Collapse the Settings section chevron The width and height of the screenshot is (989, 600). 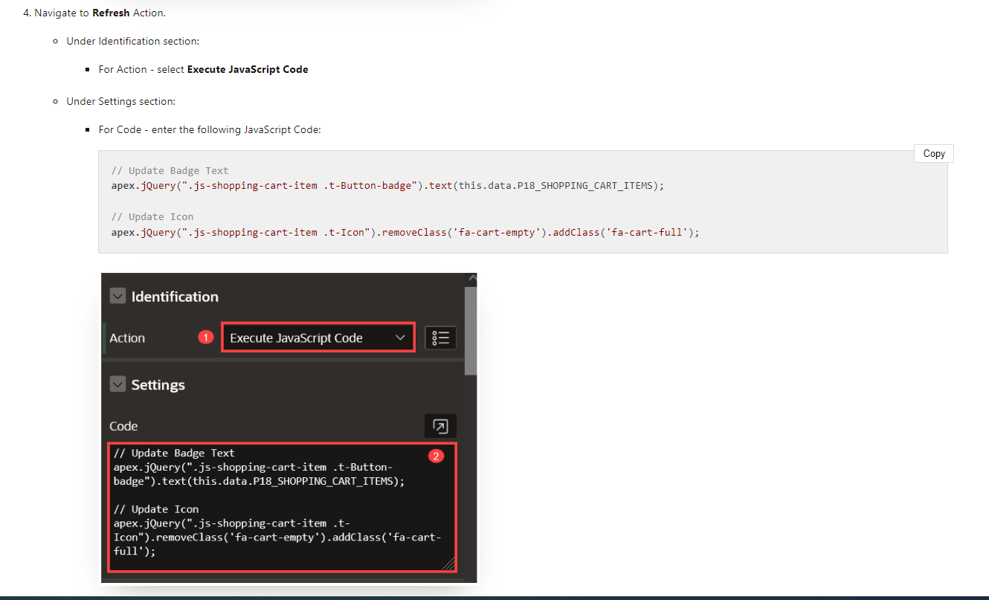pyautogui.click(x=117, y=384)
